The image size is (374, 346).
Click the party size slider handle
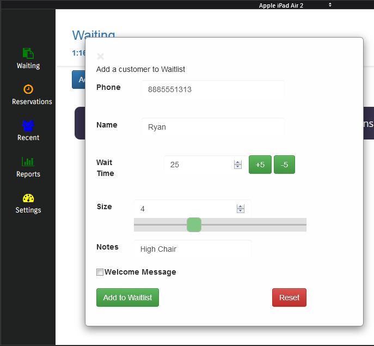[194, 224]
